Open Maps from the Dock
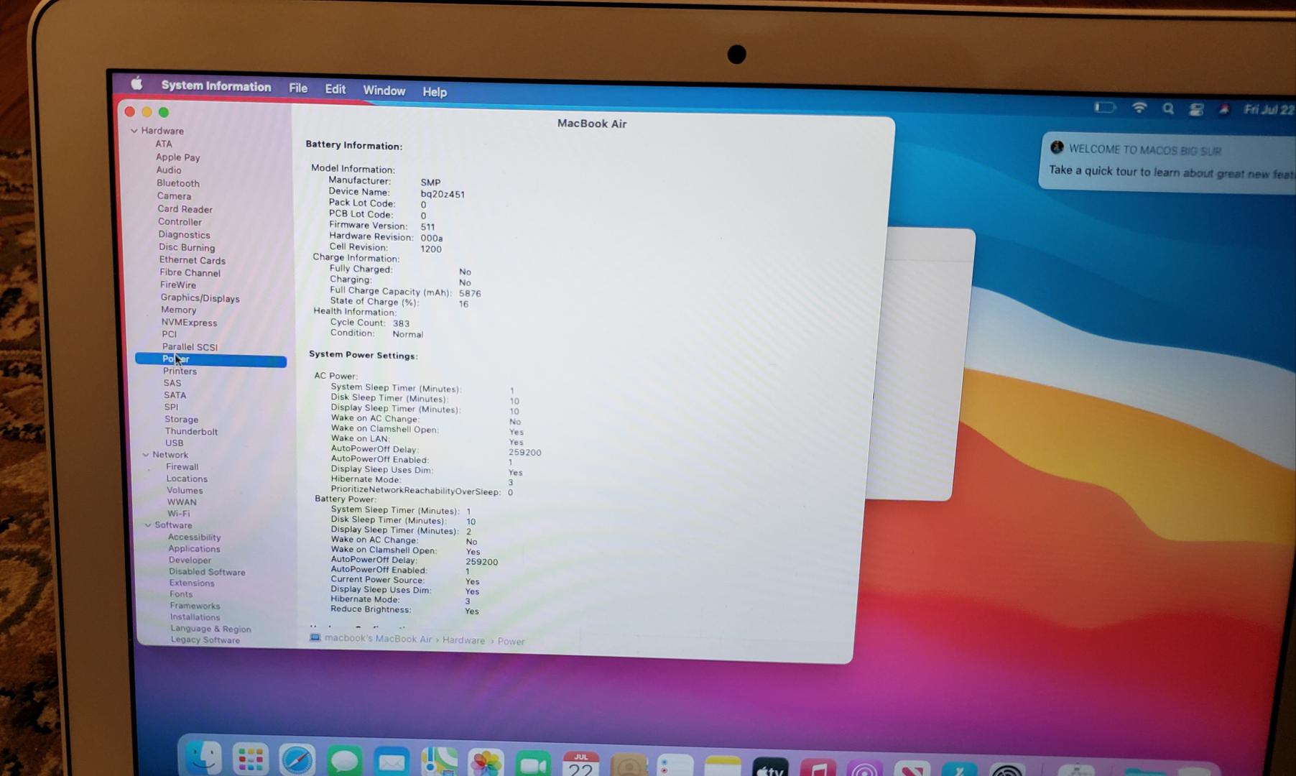Screen dimensions: 1296x776 [x=439, y=763]
